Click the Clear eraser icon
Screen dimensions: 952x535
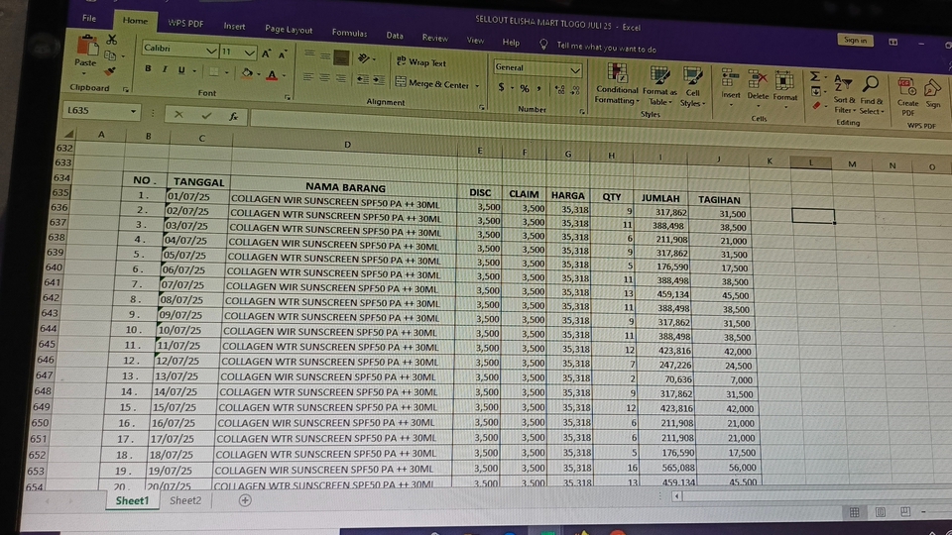[816, 106]
